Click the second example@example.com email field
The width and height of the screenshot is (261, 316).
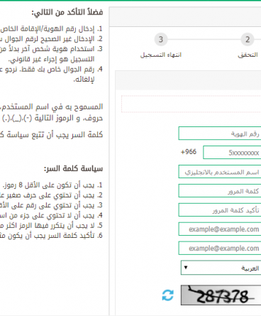tap(220, 249)
